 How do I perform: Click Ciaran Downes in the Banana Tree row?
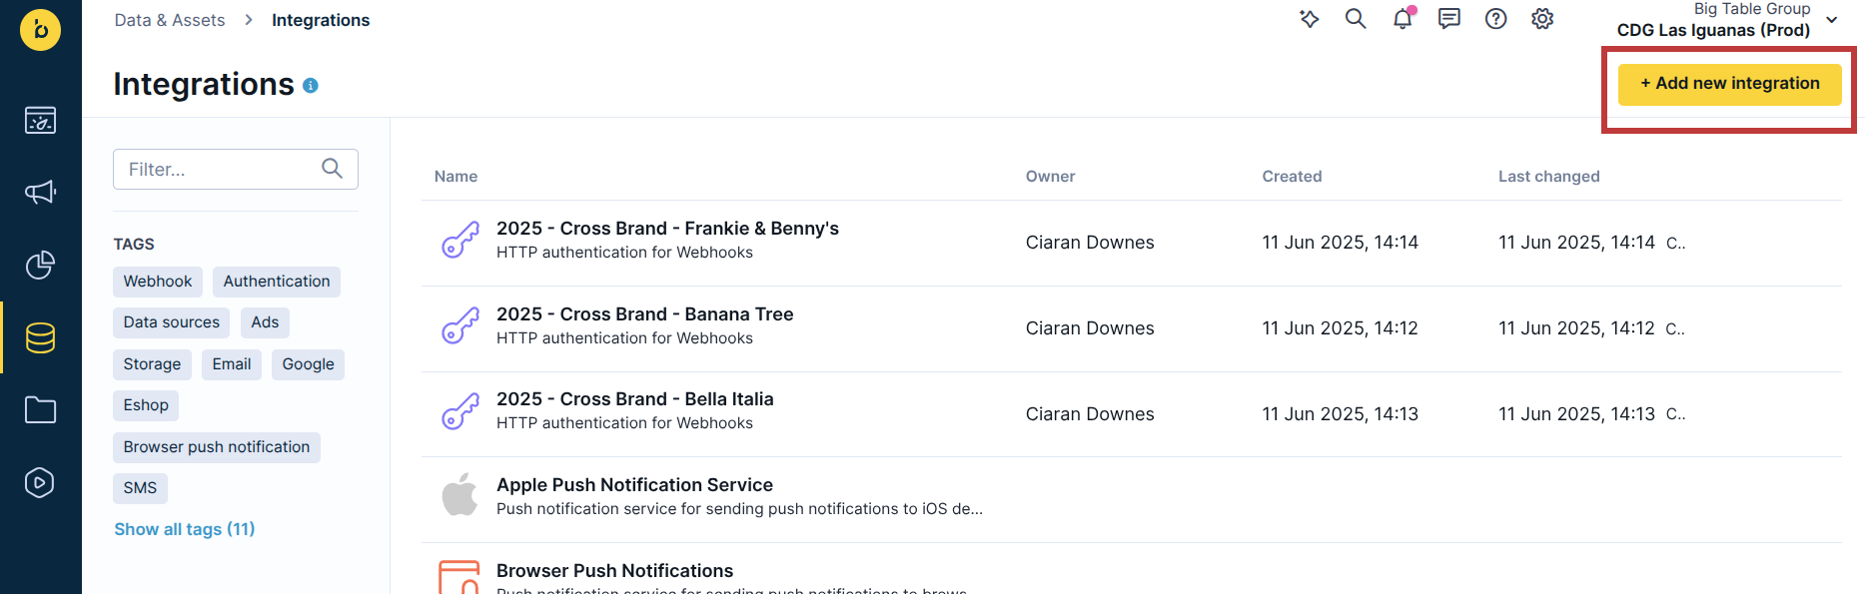pos(1090,328)
